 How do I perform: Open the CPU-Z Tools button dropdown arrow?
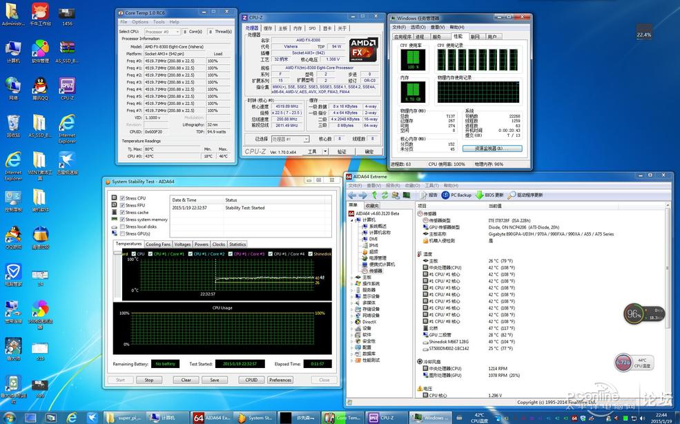pos(325,151)
